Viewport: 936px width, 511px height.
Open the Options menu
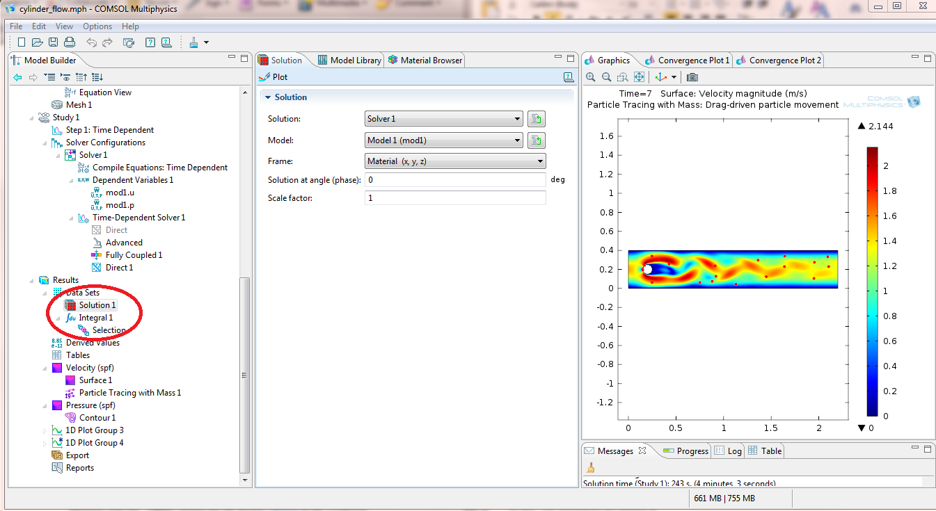(97, 26)
